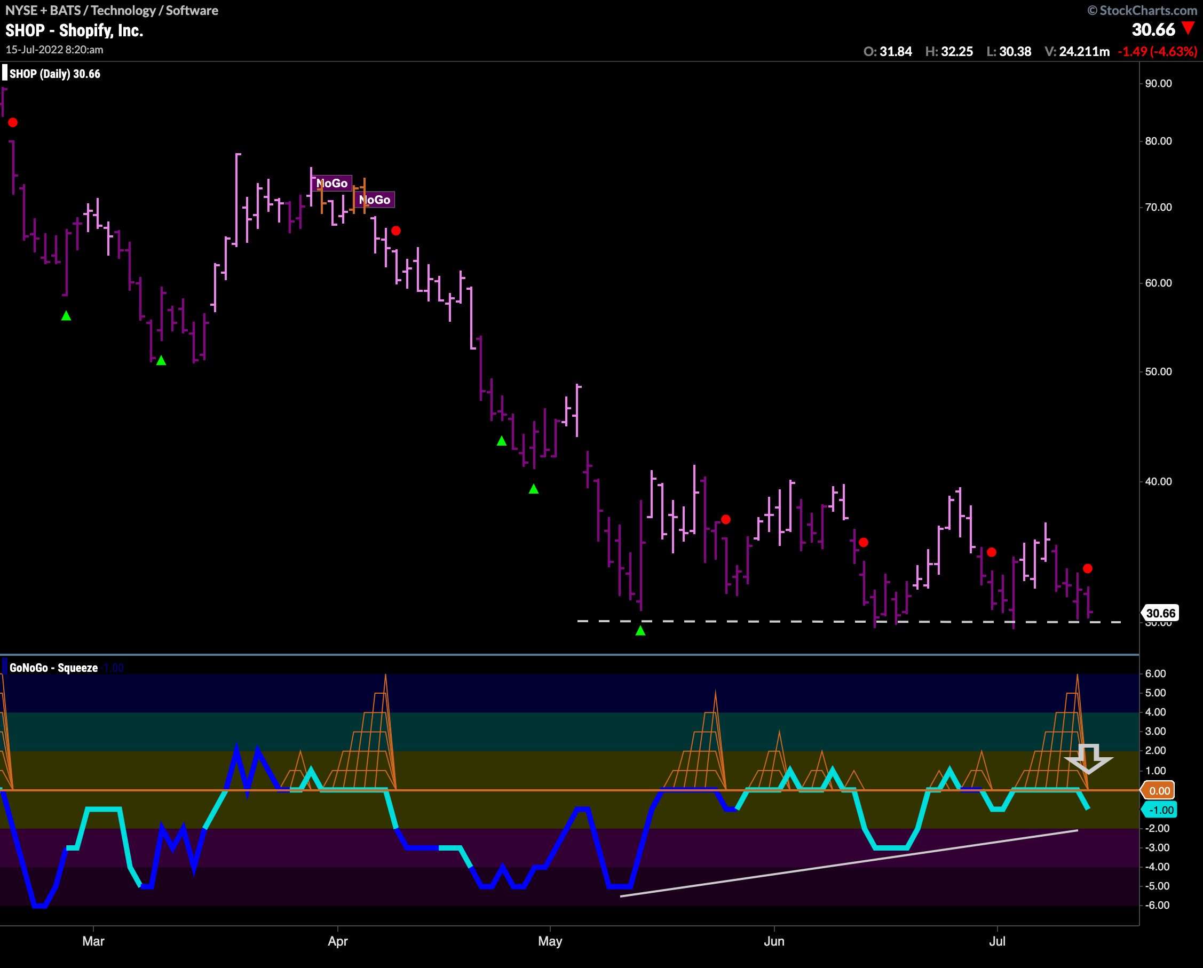Image resolution: width=1203 pixels, height=968 pixels.
Task: Click the May date axis label
Action: tap(550, 942)
